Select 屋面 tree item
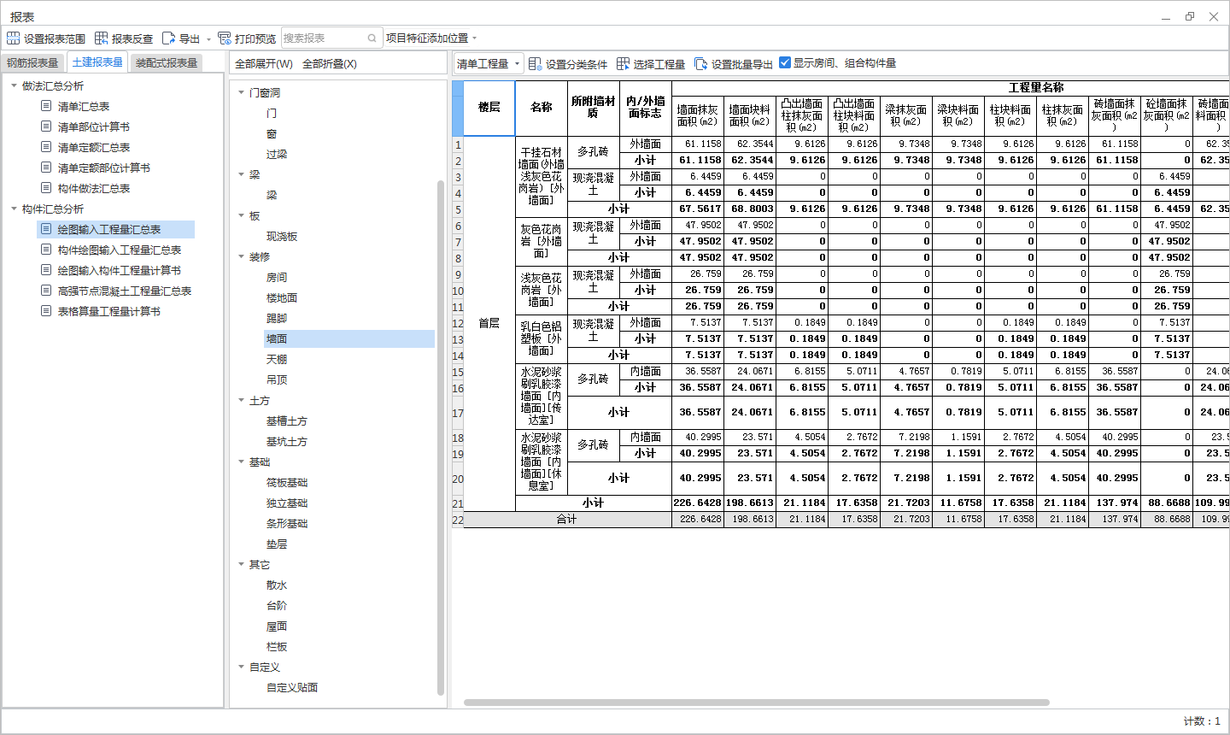Viewport: 1230px width, 735px height. coord(277,626)
